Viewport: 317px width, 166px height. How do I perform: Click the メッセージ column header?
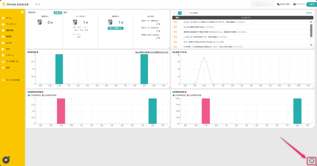246,18
